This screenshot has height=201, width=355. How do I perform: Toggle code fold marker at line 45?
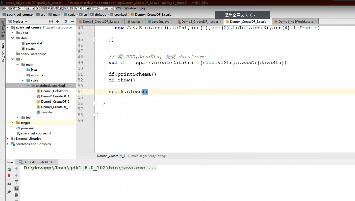94,40
